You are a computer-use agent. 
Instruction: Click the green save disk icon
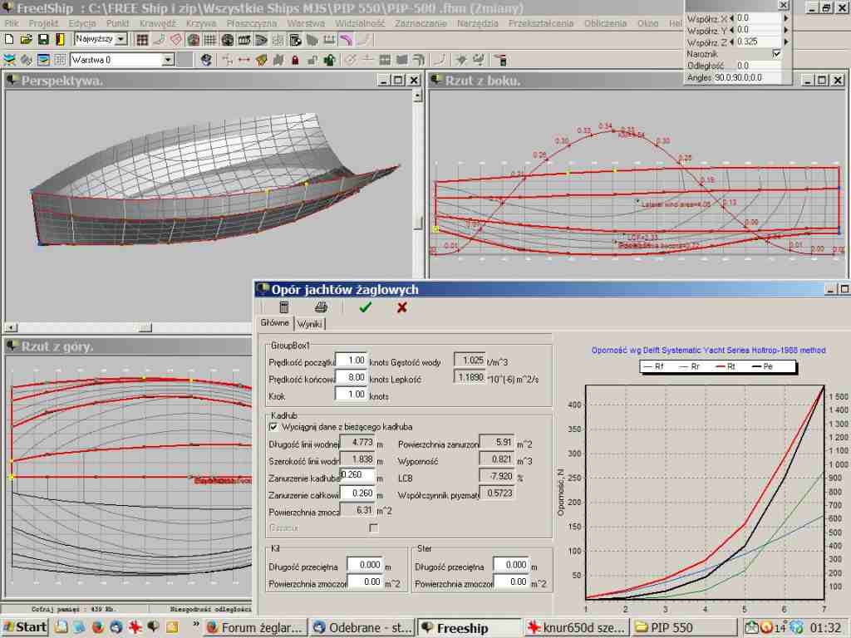pos(43,39)
